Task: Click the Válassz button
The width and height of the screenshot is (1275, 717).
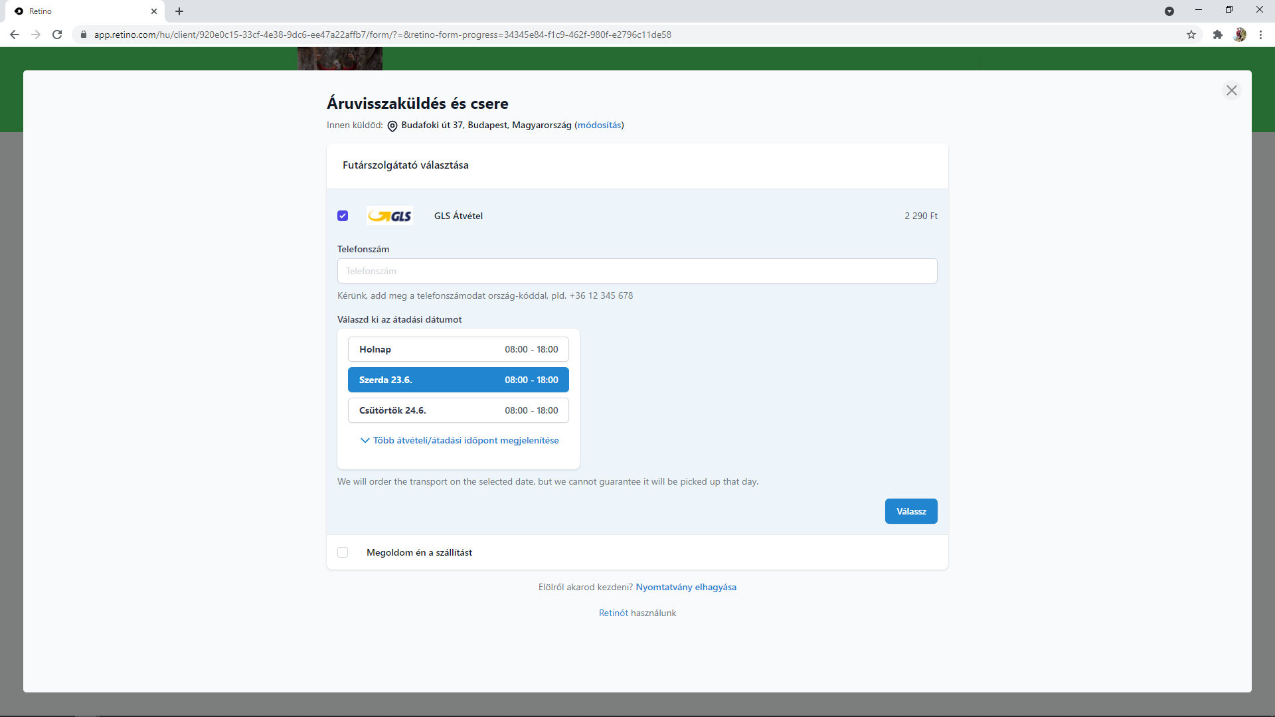Action: pyautogui.click(x=911, y=511)
